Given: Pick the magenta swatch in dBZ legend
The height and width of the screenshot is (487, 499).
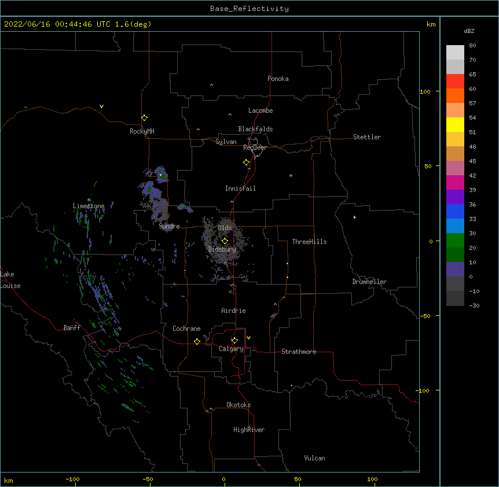Looking at the screenshot, I should (x=455, y=182).
